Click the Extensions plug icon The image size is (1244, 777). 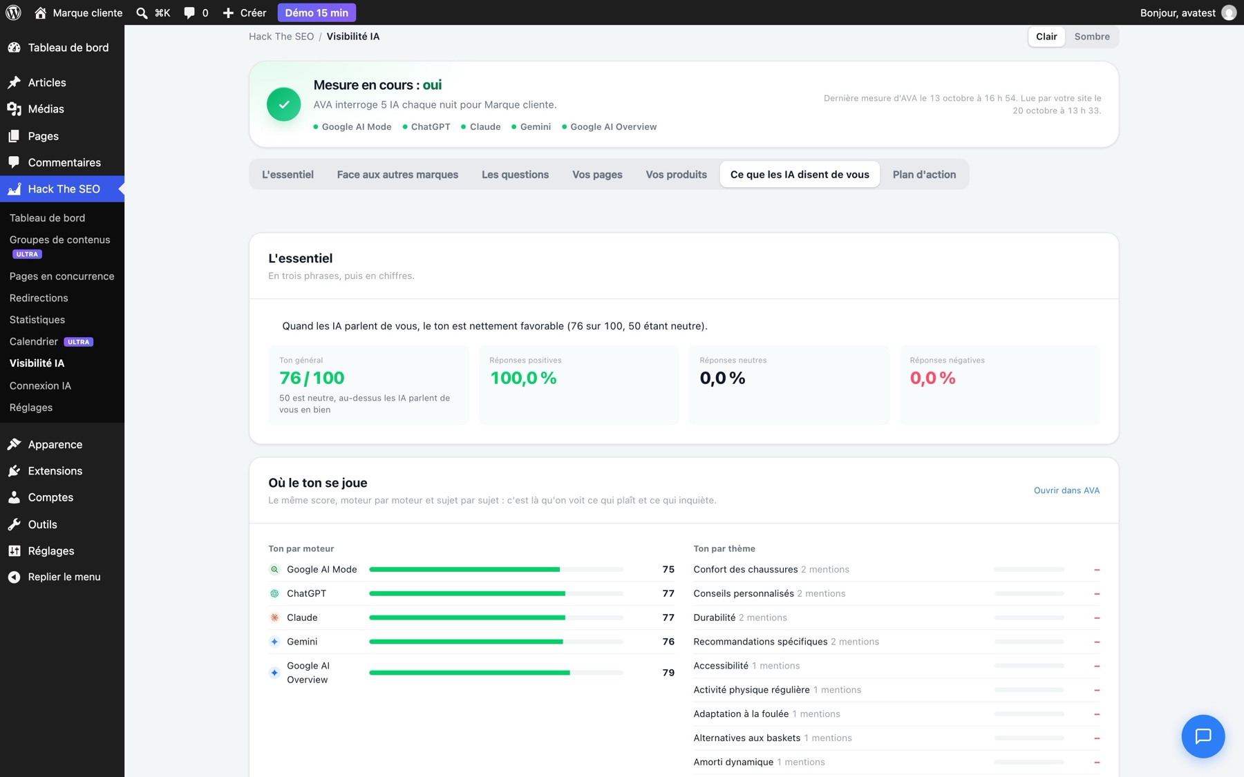(14, 471)
